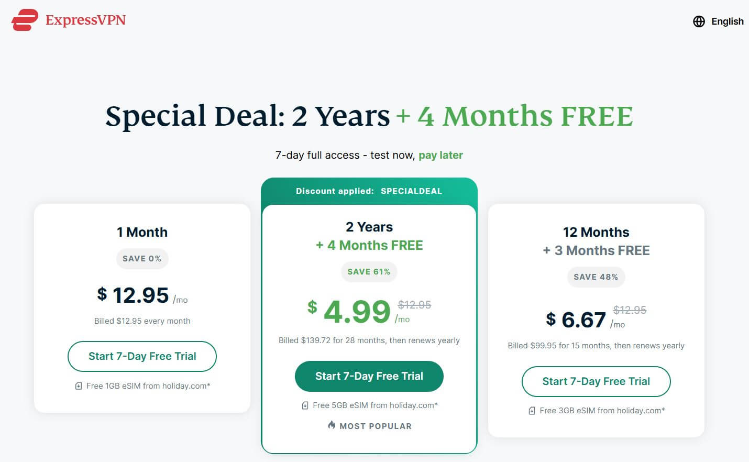The image size is (749, 462).
Task: Click the eSIM icon on the 2 Years card
Action: 304,405
